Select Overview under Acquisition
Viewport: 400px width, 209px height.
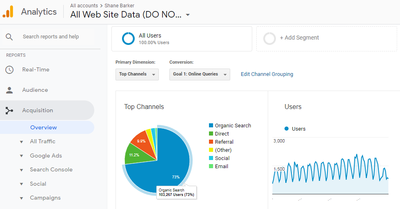point(43,127)
